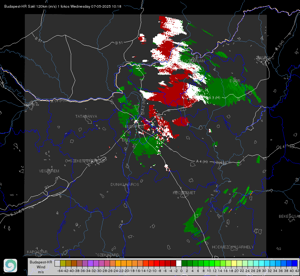Image resolution: width=300 pixels, height=276 pixels.
Task: Click the MISKOLC city label
Action: [x=266, y=58]
